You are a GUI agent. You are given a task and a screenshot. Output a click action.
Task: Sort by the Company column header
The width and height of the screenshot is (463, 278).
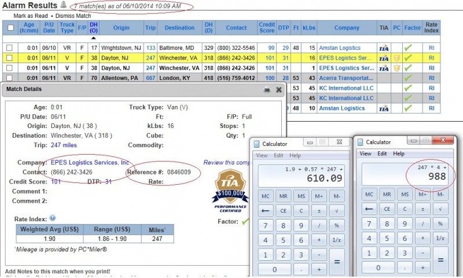pyautogui.click(x=347, y=28)
